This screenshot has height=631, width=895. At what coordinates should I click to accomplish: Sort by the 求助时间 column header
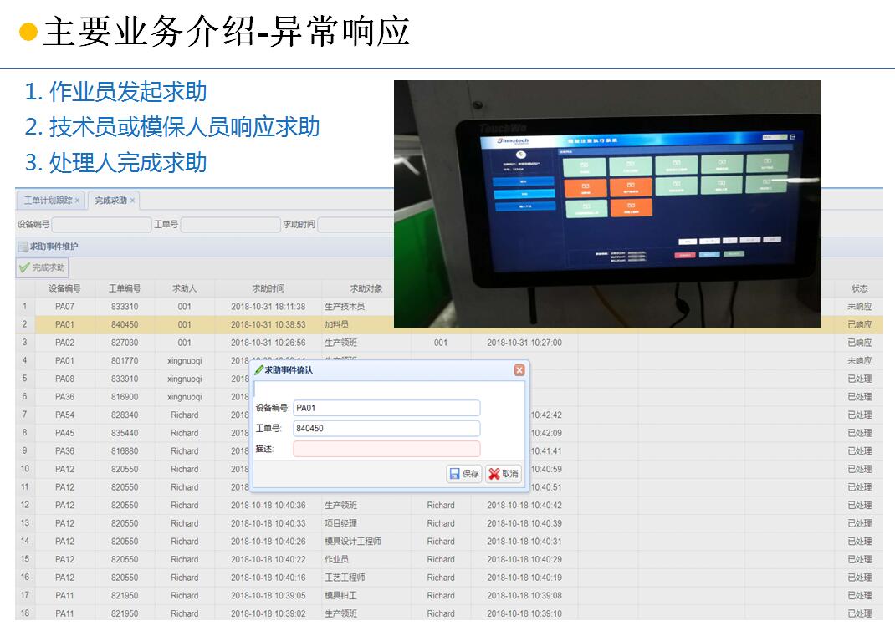tap(268, 288)
